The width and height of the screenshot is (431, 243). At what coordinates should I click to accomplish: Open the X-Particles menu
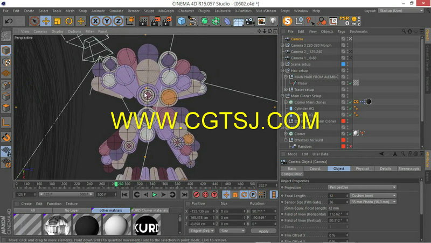pyautogui.click(x=244, y=11)
